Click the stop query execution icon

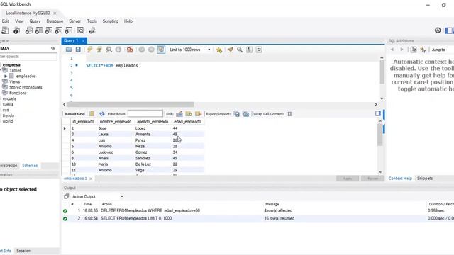click(x=118, y=50)
